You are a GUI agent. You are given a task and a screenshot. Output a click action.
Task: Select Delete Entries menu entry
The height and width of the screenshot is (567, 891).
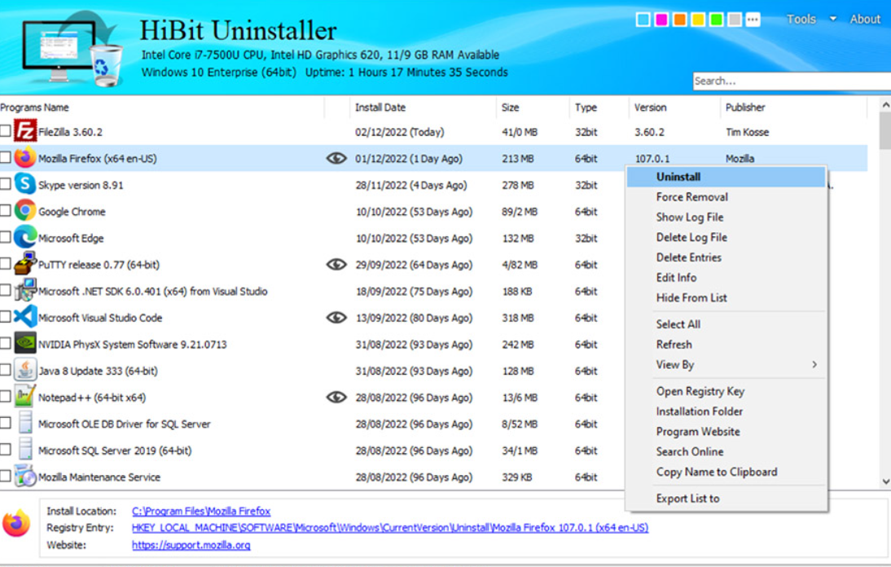pyautogui.click(x=726, y=257)
